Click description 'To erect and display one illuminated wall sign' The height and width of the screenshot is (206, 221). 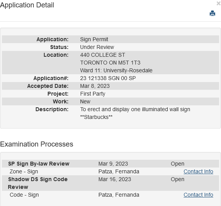pos(135,109)
